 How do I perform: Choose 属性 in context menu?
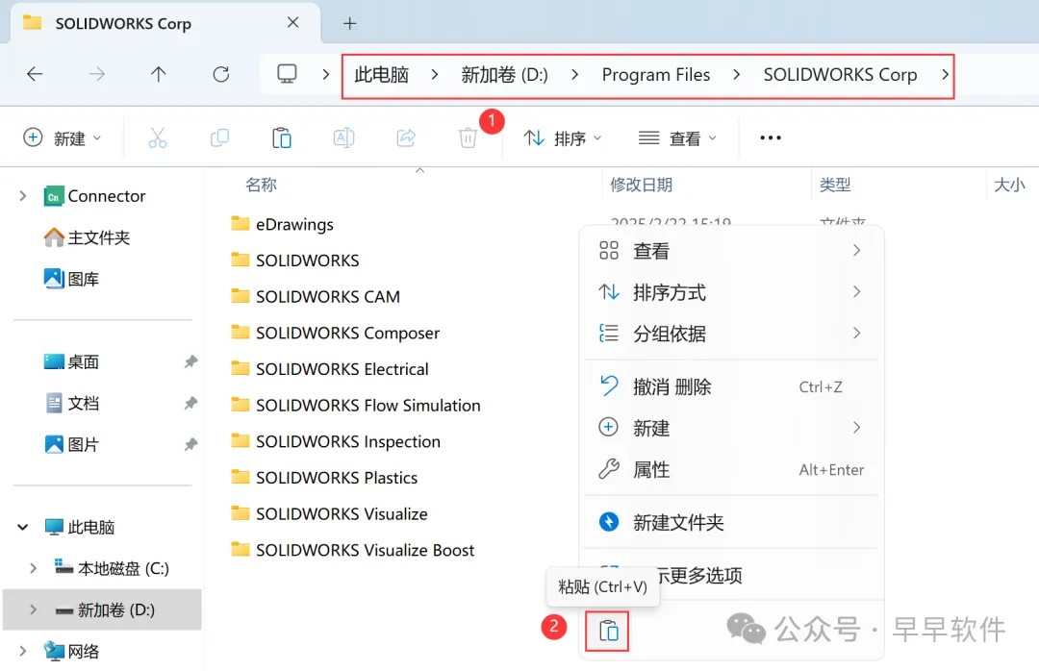(x=731, y=470)
